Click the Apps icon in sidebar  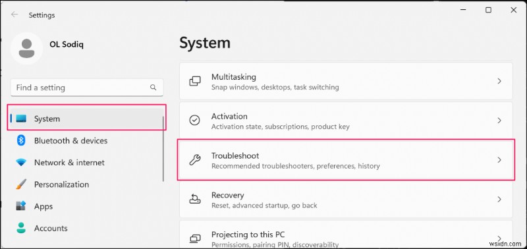point(21,206)
